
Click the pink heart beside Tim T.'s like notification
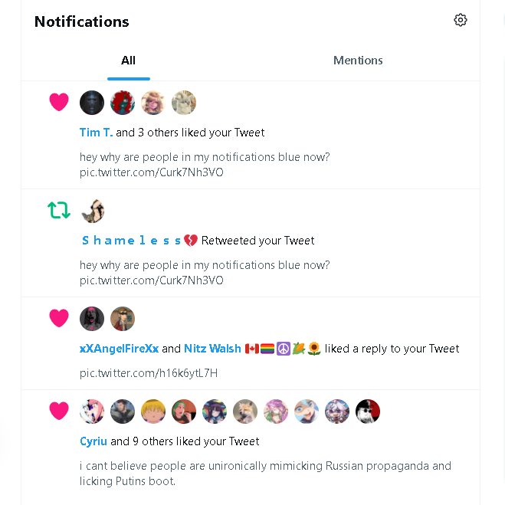coord(59,102)
